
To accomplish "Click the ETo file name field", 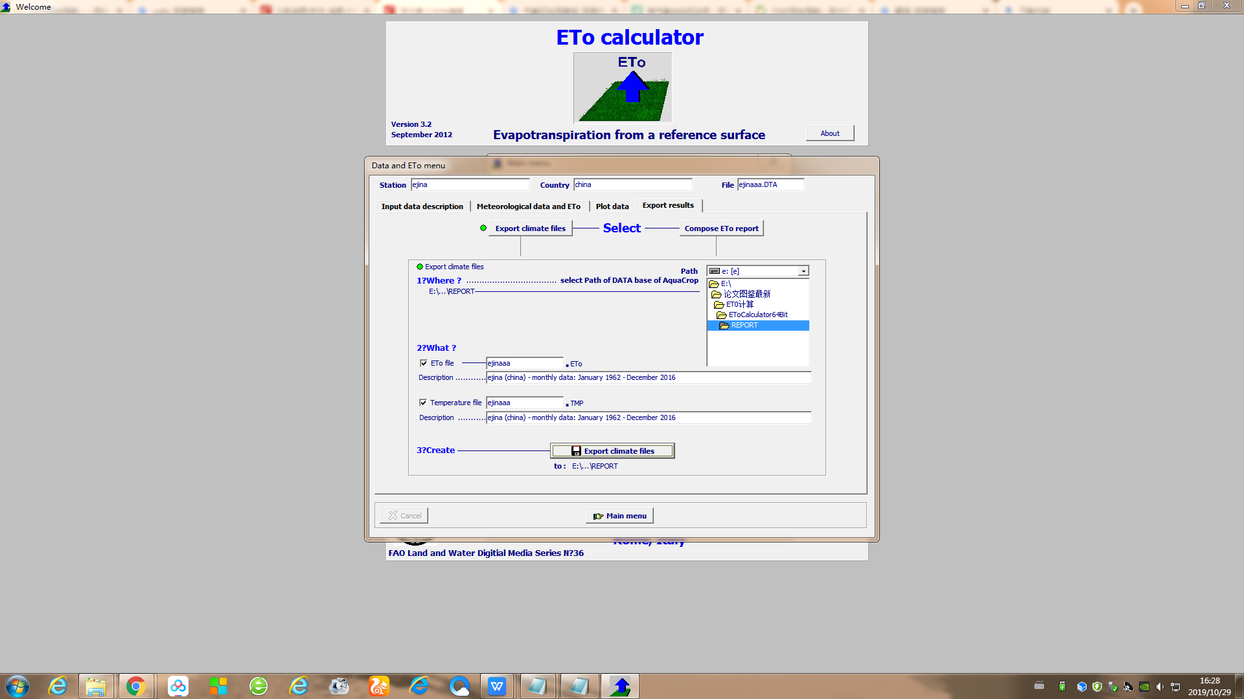I will click(524, 364).
